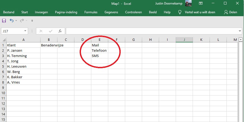
Task: Switch to the Controleren ribbon tab
Action: click(x=134, y=12)
